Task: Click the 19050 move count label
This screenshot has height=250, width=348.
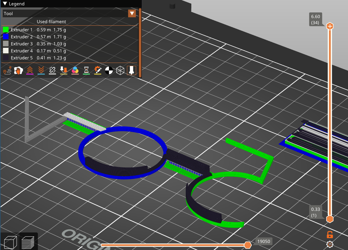Action: click(x=264, y=241)
